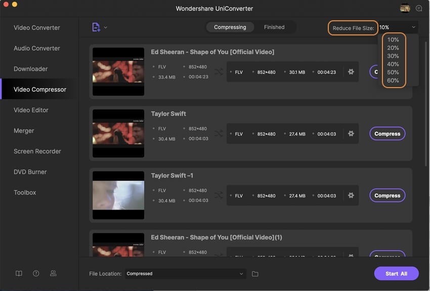430x291 pixels.
Task: Open the Video Editor section
Action: (31, 110)
